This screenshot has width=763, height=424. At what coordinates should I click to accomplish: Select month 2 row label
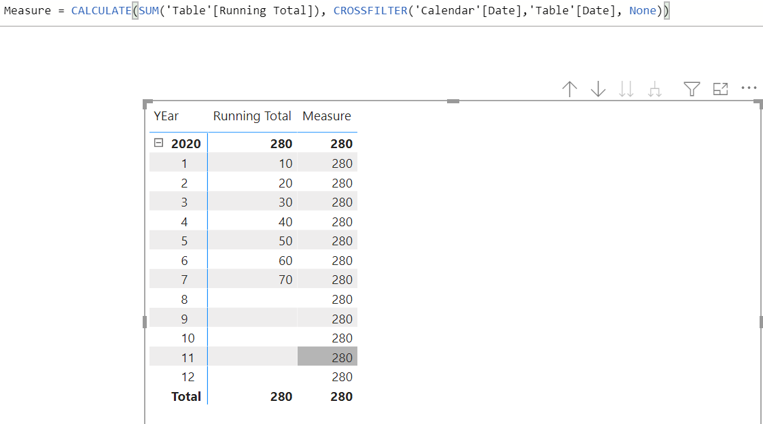point(184,183)
